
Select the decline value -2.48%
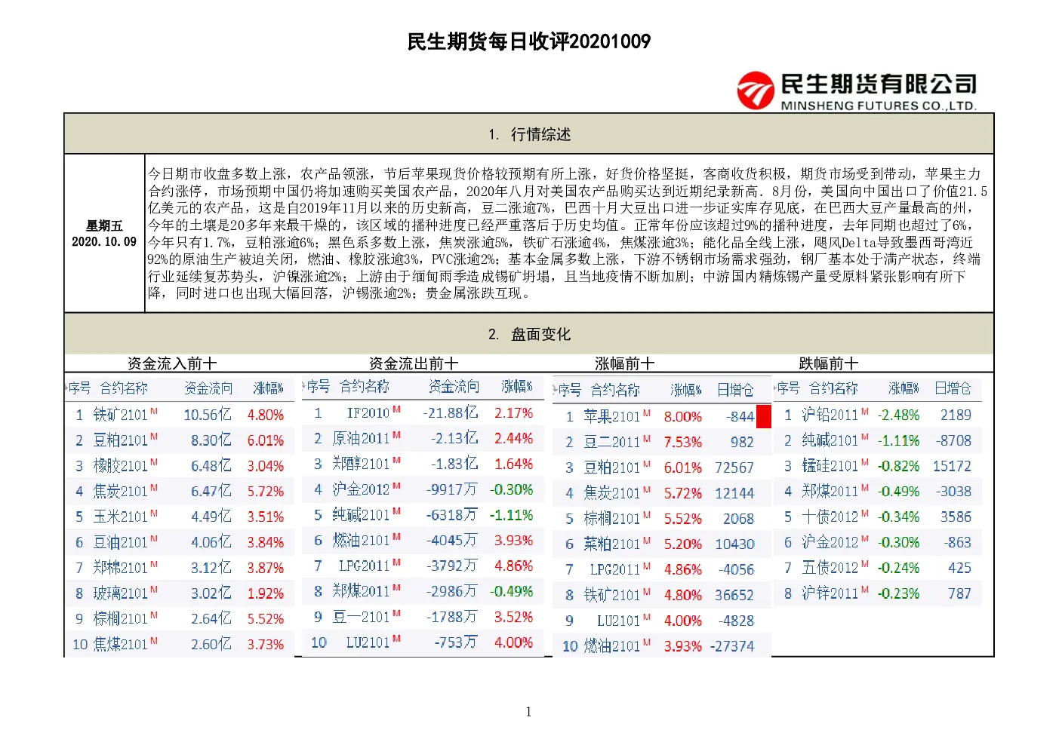click(899, 415)
